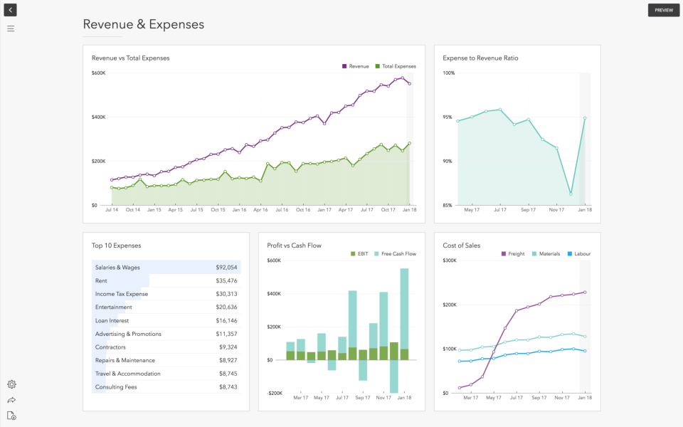Click the latest Jan 18 revenue data point
The width and height of the screenshot is (683, 427).
coord(410,84)
